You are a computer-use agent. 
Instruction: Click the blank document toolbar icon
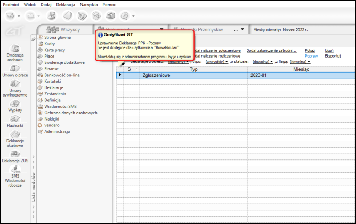(68, 16)
